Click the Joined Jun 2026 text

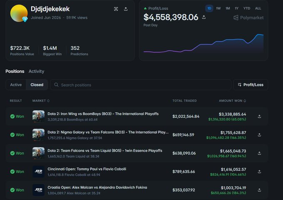point(46,18)
